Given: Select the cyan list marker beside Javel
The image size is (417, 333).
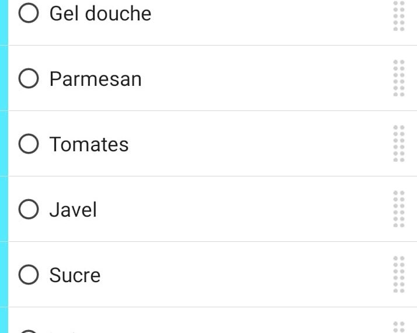Looking at the screenshot, I should pyautogui.click(x=4, y=209).
